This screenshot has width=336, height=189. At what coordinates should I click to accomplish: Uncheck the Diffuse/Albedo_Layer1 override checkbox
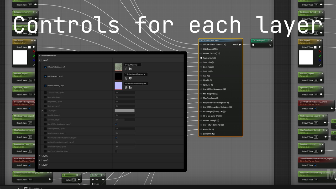[x=45, y=67]
